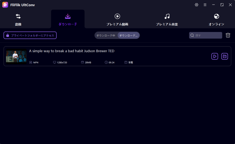Close the UltConv window
Image resolution: width=235 pixels, height=144 pixels.
point(230,5)
